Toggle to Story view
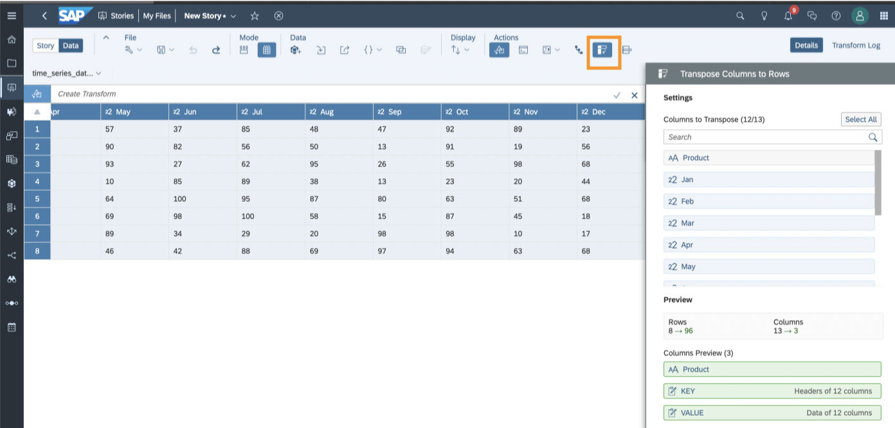Image resolution: width=895 pixels, height=428 pixels. (46, 46)
